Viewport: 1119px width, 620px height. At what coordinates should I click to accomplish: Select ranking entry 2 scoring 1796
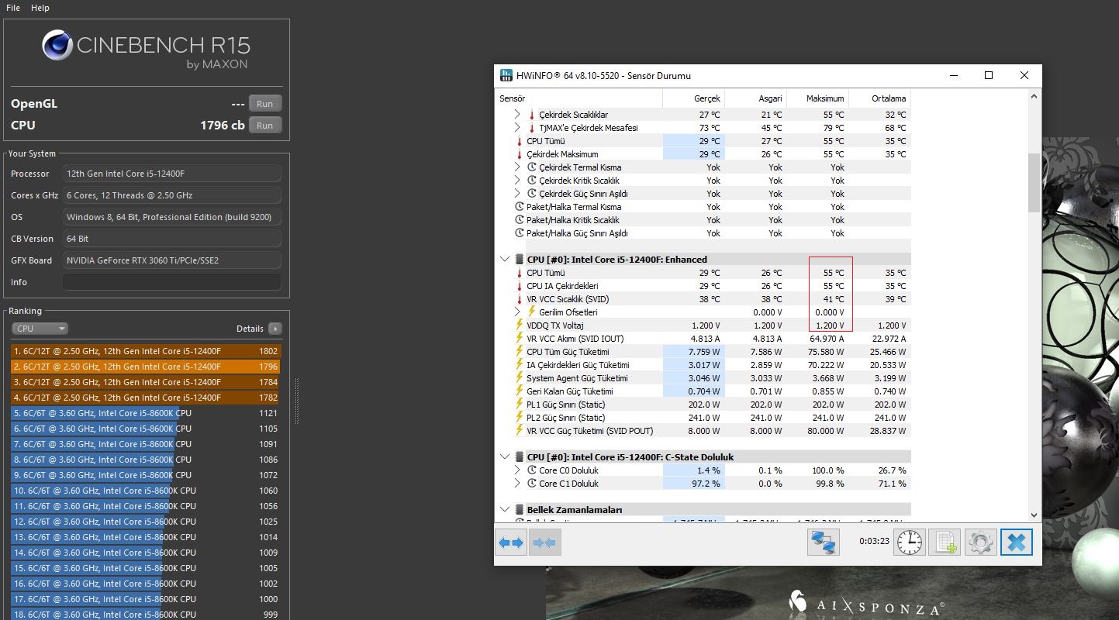(x=146, y=367)
